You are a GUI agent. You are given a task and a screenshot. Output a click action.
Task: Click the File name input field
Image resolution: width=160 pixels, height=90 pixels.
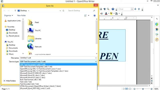click(x=57, y=58)
